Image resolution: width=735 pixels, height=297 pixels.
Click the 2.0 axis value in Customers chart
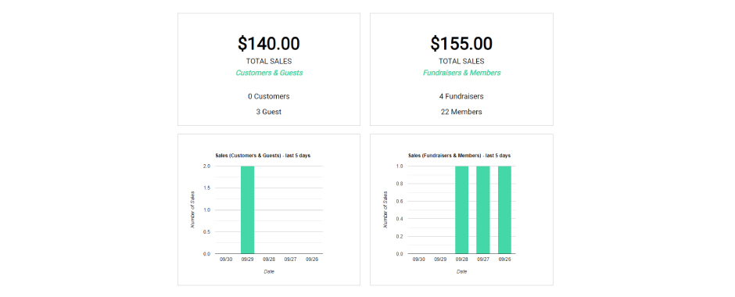206,166
